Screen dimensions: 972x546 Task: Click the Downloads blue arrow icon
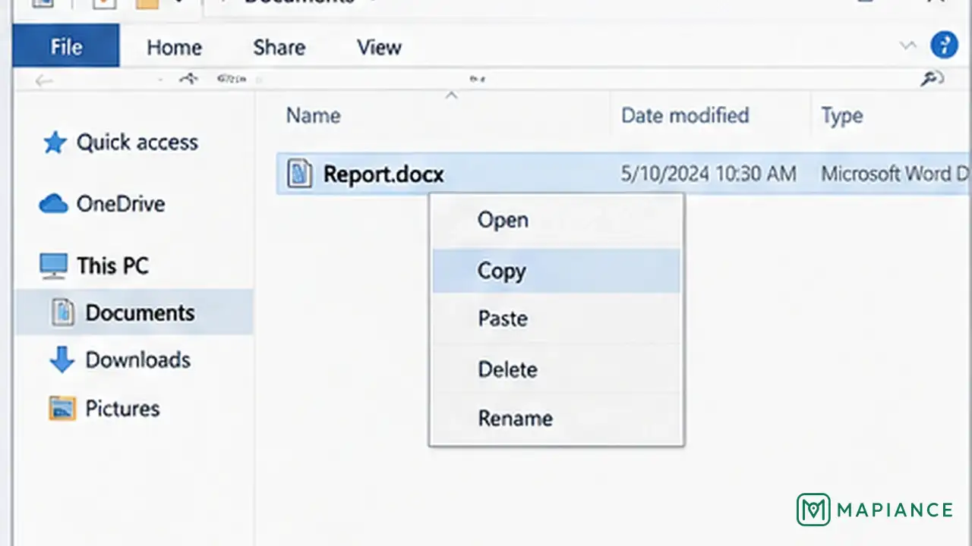pos(62,360)
